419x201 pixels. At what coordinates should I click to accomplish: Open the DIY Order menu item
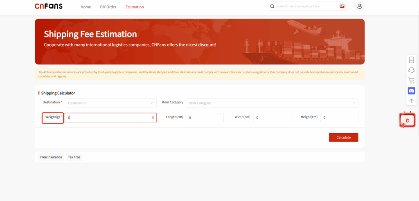point(108,7)
